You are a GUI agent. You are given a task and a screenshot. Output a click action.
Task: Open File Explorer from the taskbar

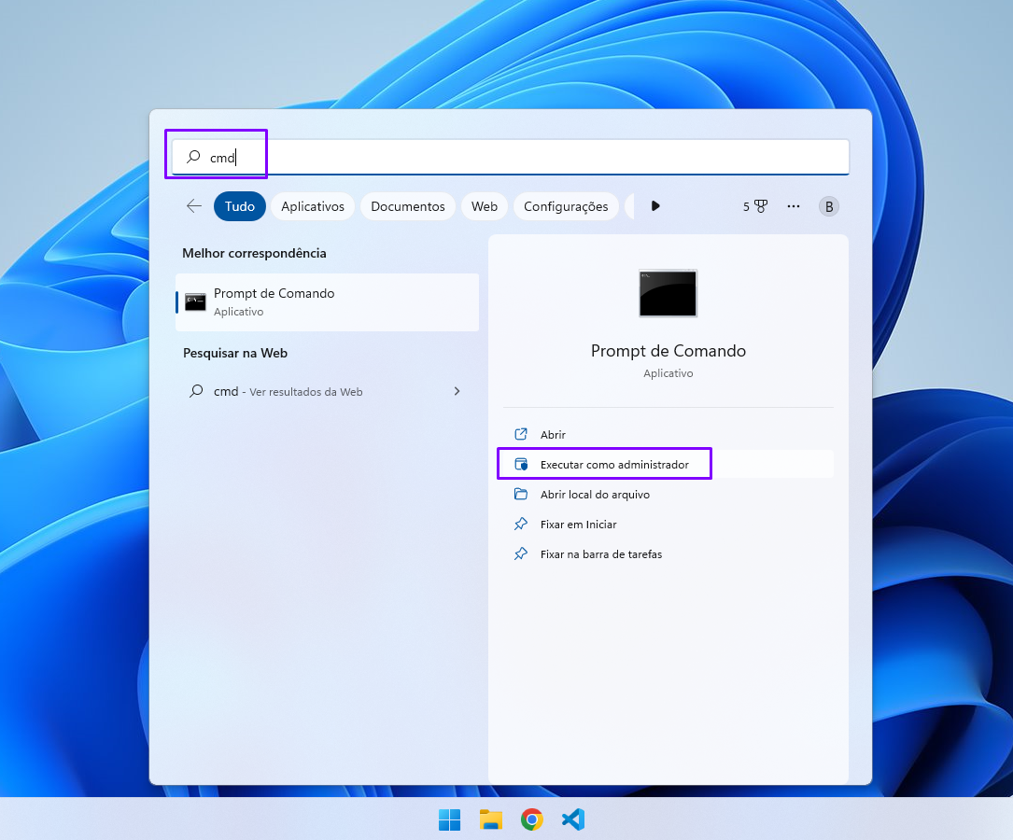click(491, 819)
